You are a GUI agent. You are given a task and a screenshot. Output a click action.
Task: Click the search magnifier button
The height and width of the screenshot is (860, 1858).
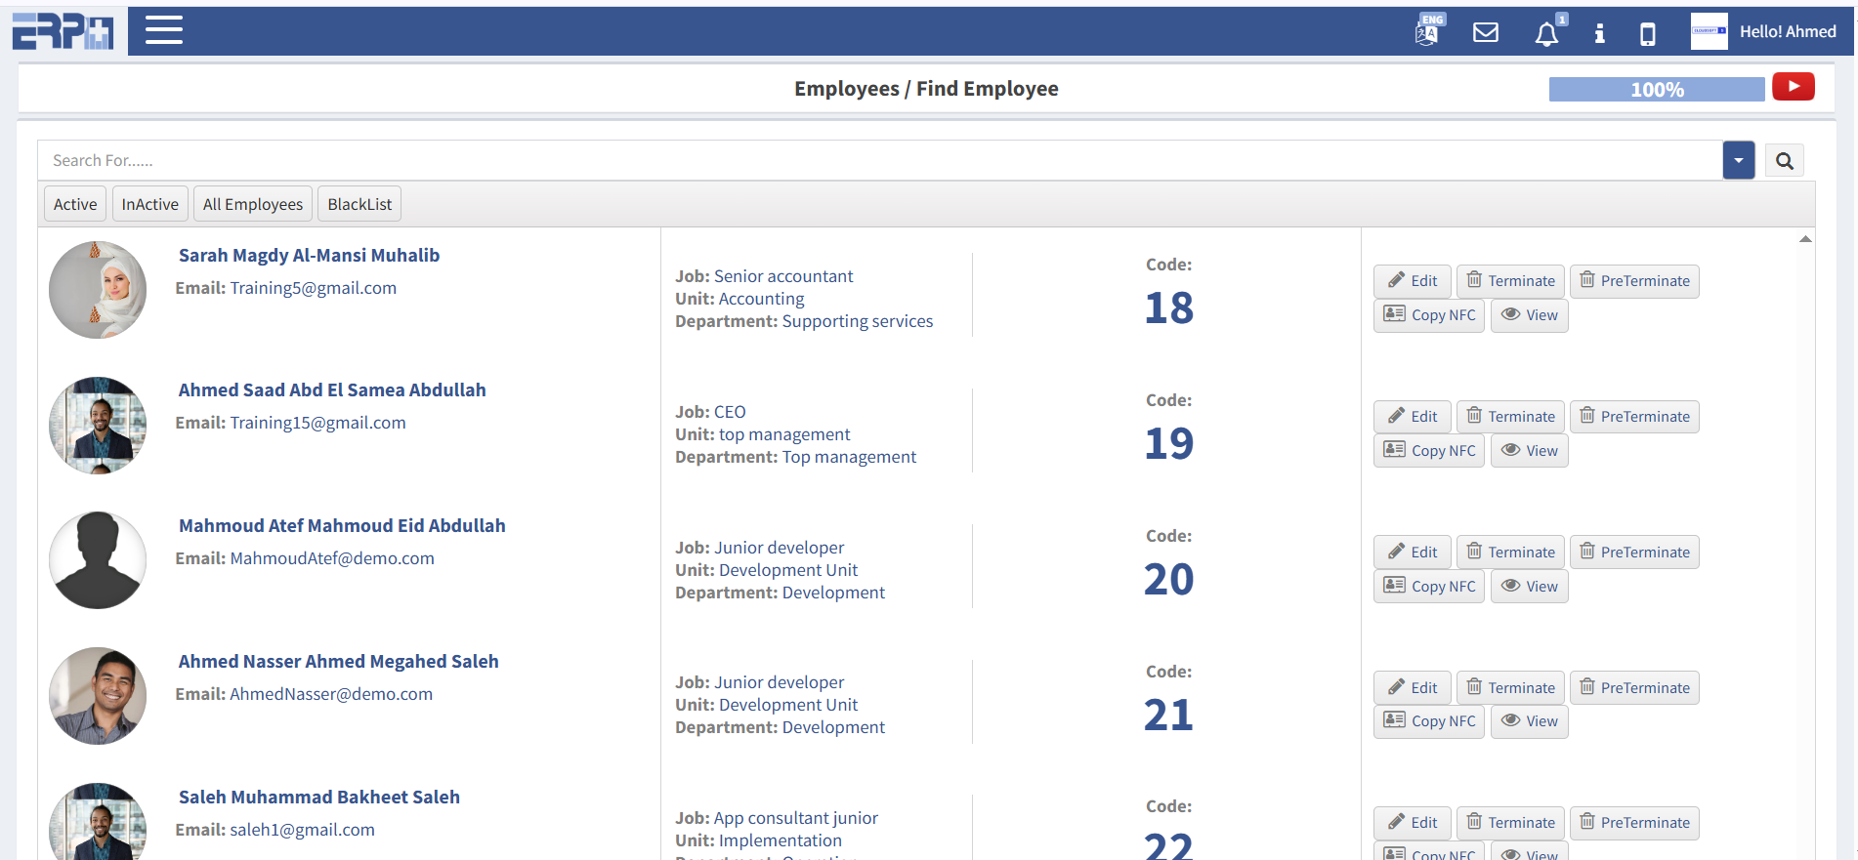1784,161
